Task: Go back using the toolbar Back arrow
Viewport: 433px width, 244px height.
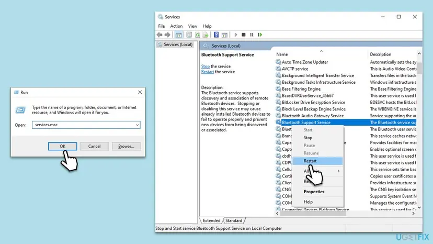Action: click(159, 35)
